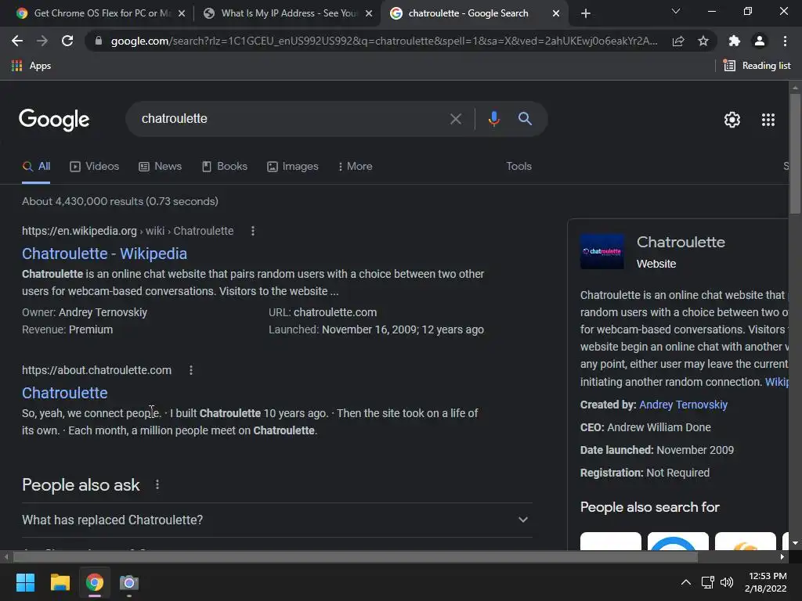The height and width of the screenshot is (601, 802).
Task: Click the https://about.chatroulette.com URL
Action: point(96,370)
